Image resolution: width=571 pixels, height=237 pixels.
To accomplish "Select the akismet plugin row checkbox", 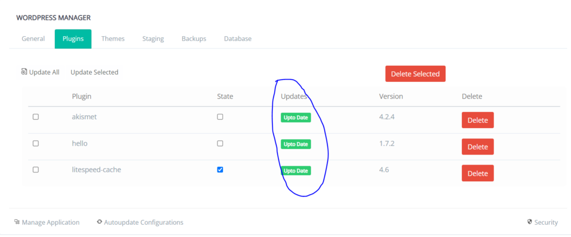I will (36, 117).
